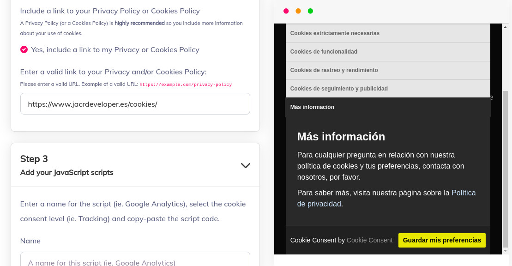The width and height of the screenshot is (512, 266).
Task: Open 'Cookies estrictamente necesarias' tab
Action: point(388,33)
